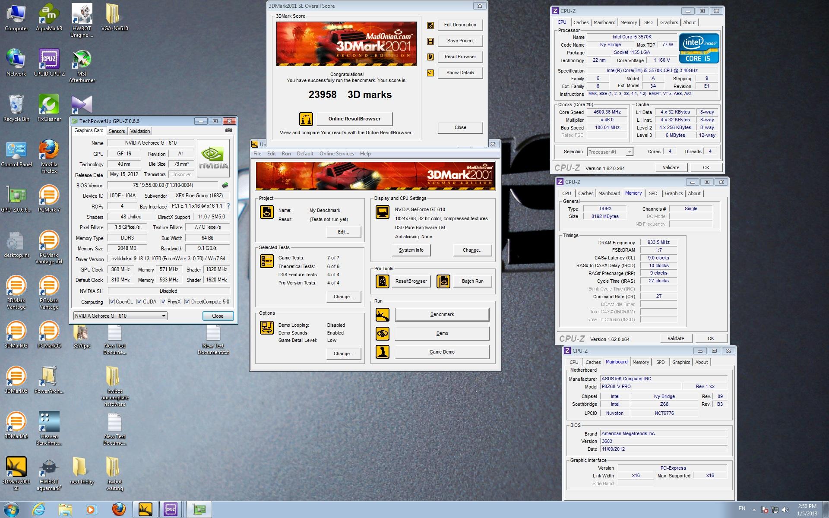Launch 3DMark03 desktop shortcut

(16, 335)
